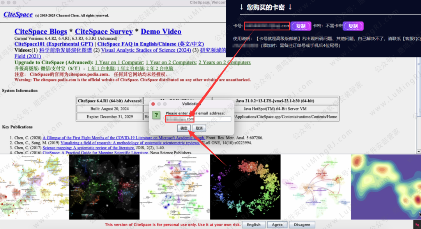Cancel the Validation dialog with 取消
The width and height of the screenshot is (421, 229).
click(x=199, y=128)
